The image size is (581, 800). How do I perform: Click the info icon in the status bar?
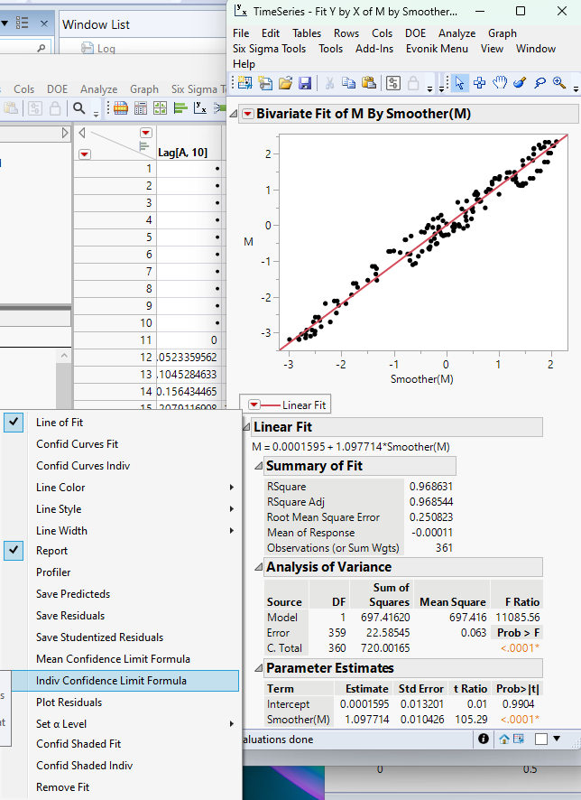tap(484, 739)
